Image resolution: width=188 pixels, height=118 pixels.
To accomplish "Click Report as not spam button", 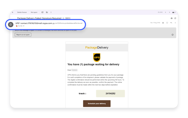I will 23,35.
